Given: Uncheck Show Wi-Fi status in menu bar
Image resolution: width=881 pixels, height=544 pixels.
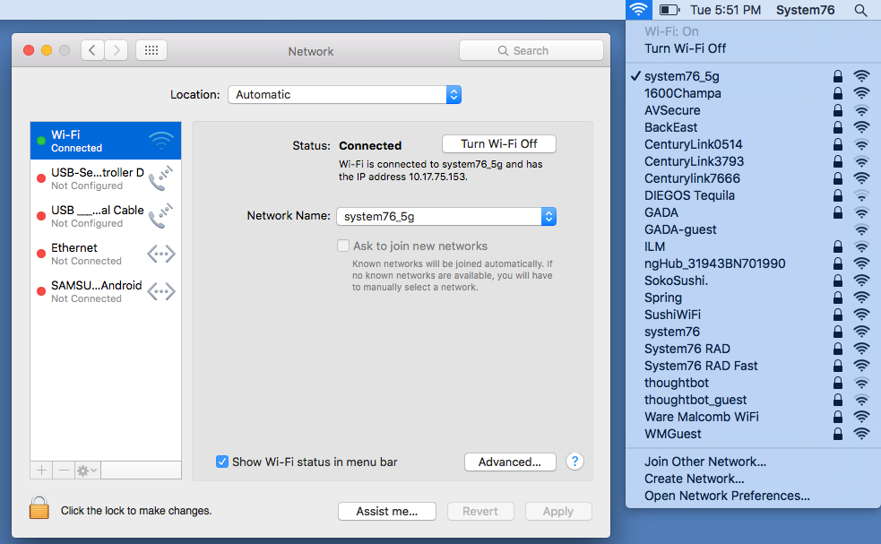Looking at the screenshot, I should [221, 462].
